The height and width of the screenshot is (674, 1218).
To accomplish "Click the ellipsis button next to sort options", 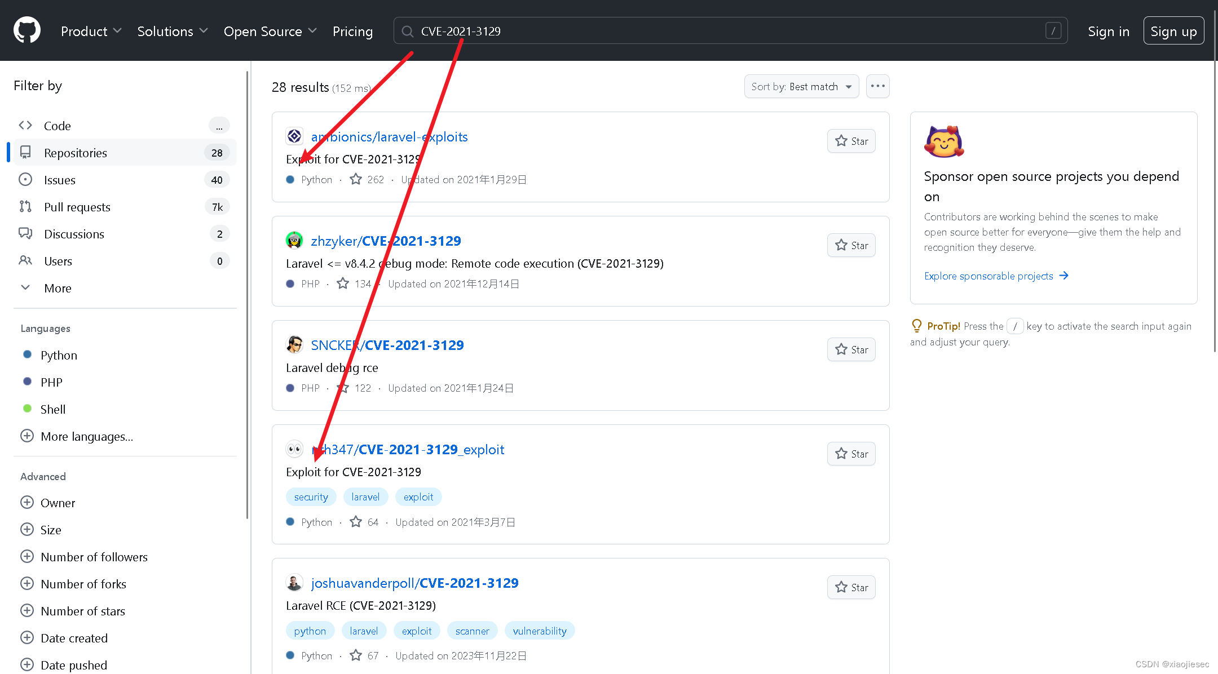I will pyautogui.click(x=877, y=86).
